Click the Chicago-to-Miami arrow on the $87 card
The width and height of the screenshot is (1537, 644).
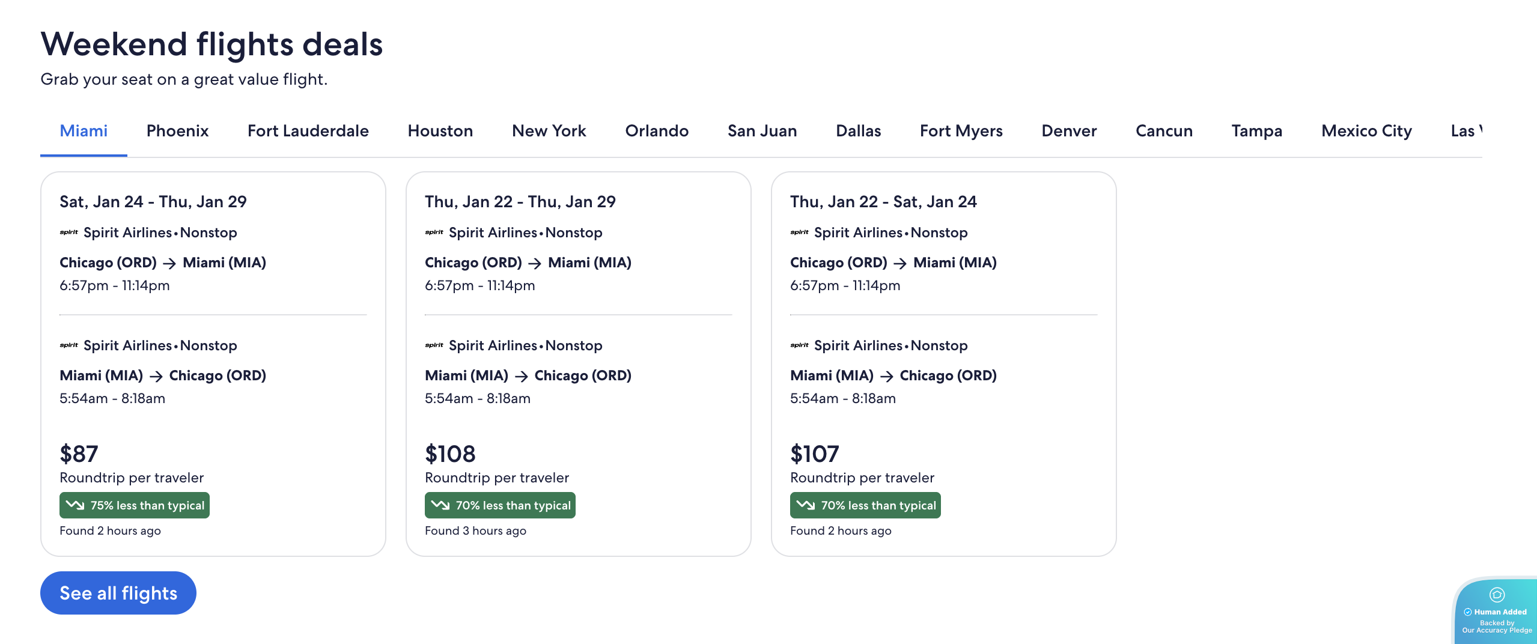pyautogui.click(x=169, y=263)
